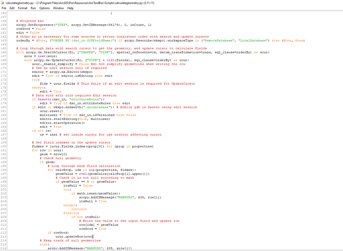343x251 pixels.
Task: Click the 'wkspc.endswith(".geodatabase")' line
Action: click(114, 108)
